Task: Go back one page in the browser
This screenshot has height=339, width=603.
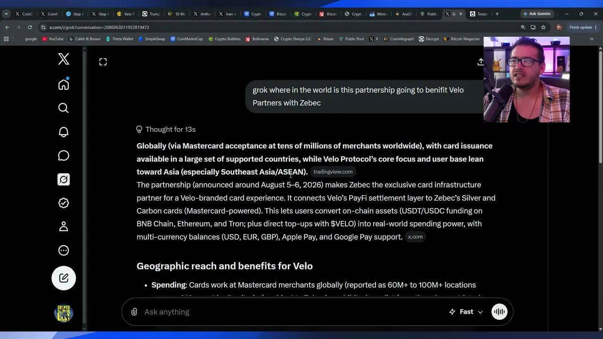Action: point(7,27)
